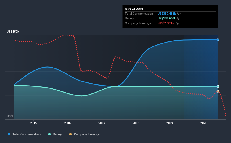Click the -US$2.339m company earnings value

point(166,23)
